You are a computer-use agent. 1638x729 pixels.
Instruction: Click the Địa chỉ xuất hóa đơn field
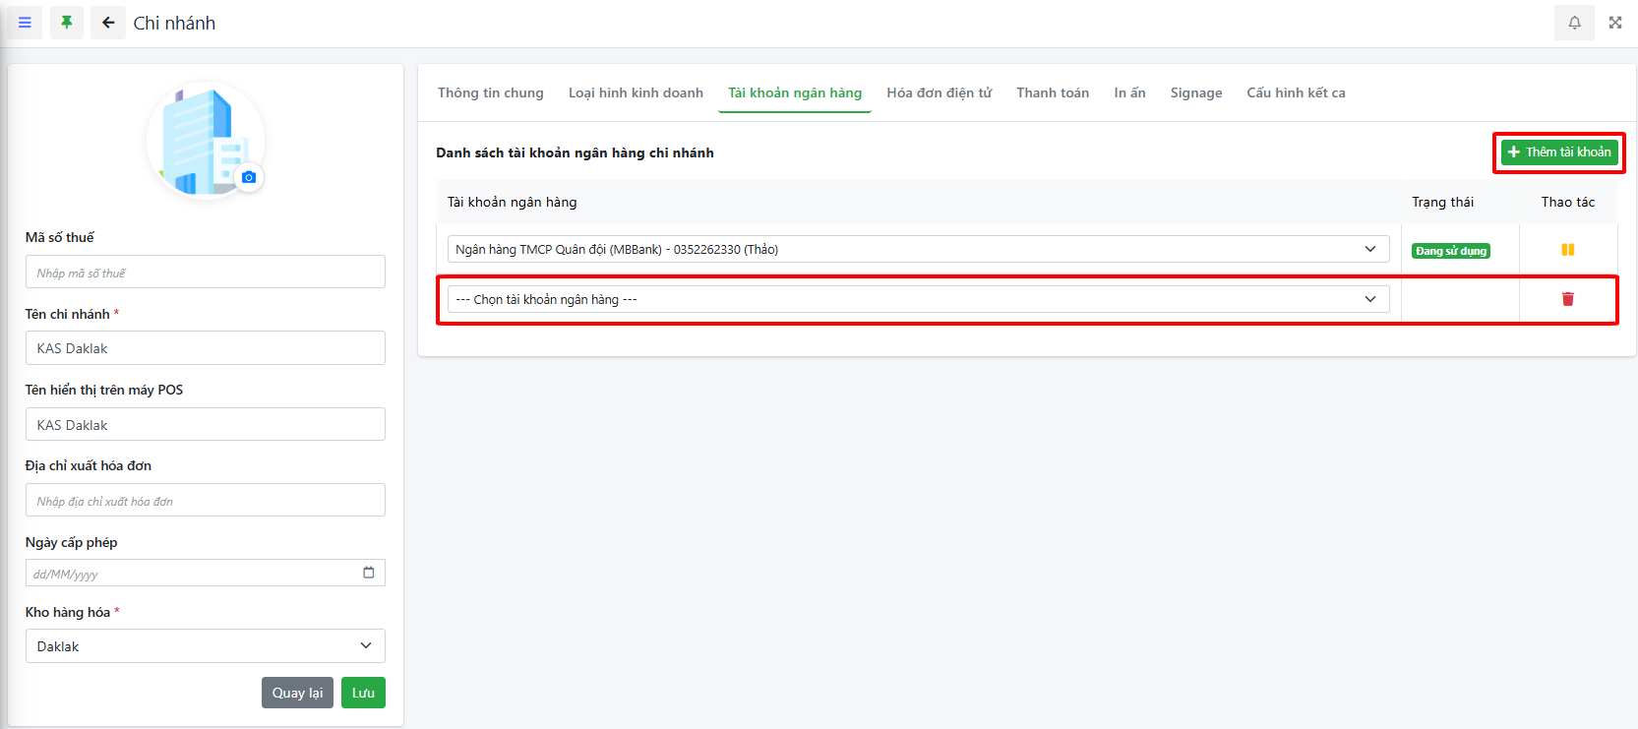point(205,501)
